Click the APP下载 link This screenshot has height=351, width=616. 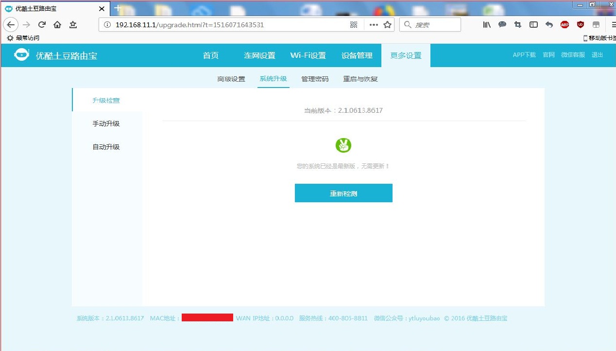[524, 55]
